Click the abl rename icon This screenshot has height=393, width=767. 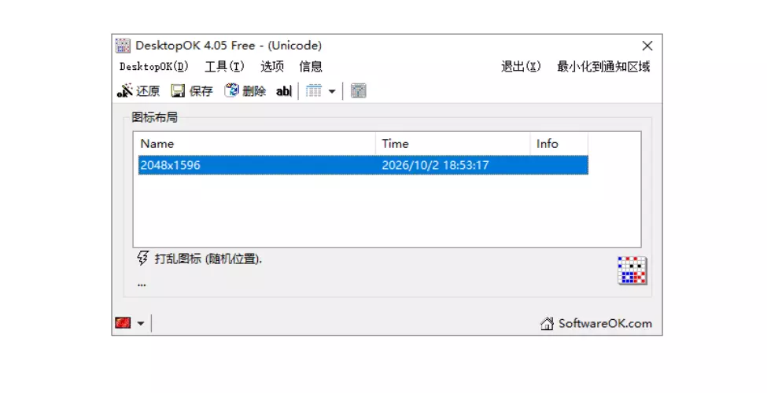point(284,91)
